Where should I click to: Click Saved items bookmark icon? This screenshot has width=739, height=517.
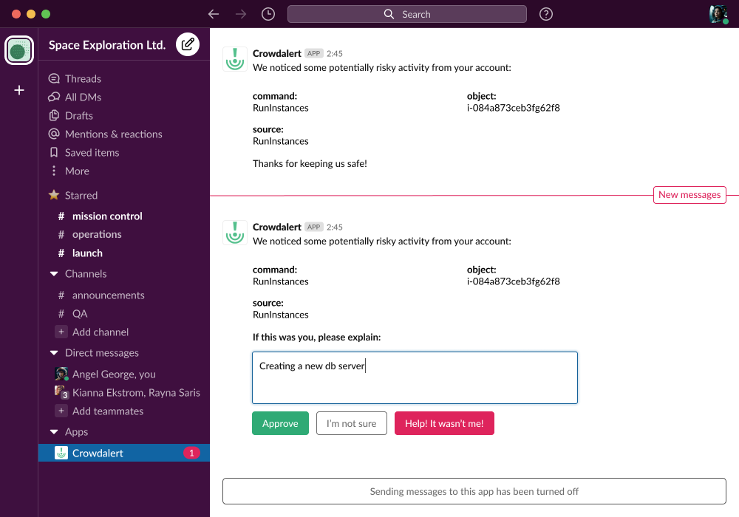[54, 152]
